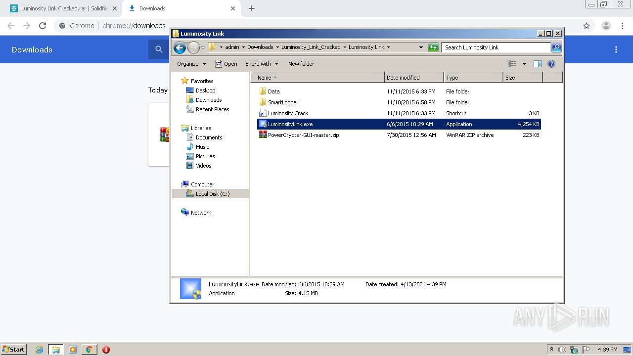Viewport: 633px width, 356px height.
Task: Click the Windows Start button
Action: 14,349
